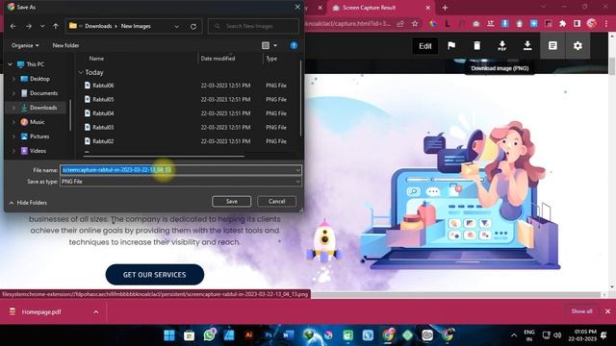Viewport: 616px width, 346px height.
Task: Click the Windows Start button
Action: click(x=169, y=335)
